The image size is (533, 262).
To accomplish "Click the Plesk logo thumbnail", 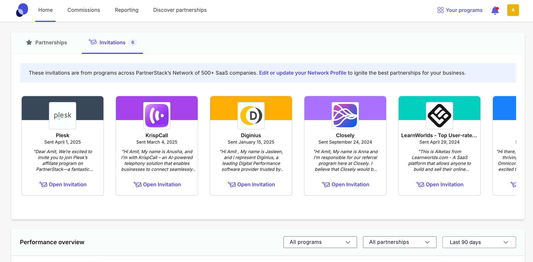I will tap(63, 115).
